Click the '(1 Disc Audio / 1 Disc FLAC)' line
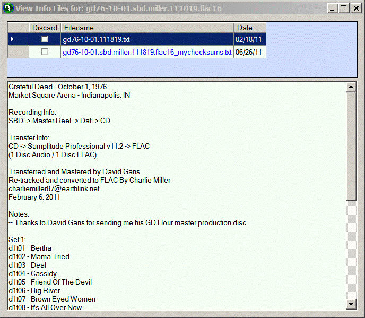365x318 pixels. (x=53, y=154)
